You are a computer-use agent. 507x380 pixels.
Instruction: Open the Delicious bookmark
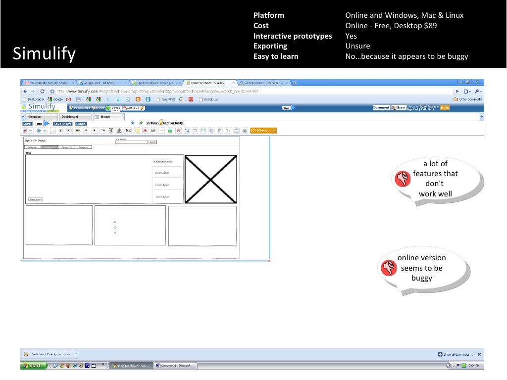208,99
